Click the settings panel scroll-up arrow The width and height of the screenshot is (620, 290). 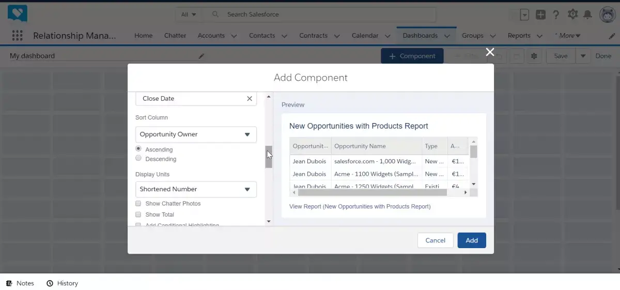coord(269,97)
